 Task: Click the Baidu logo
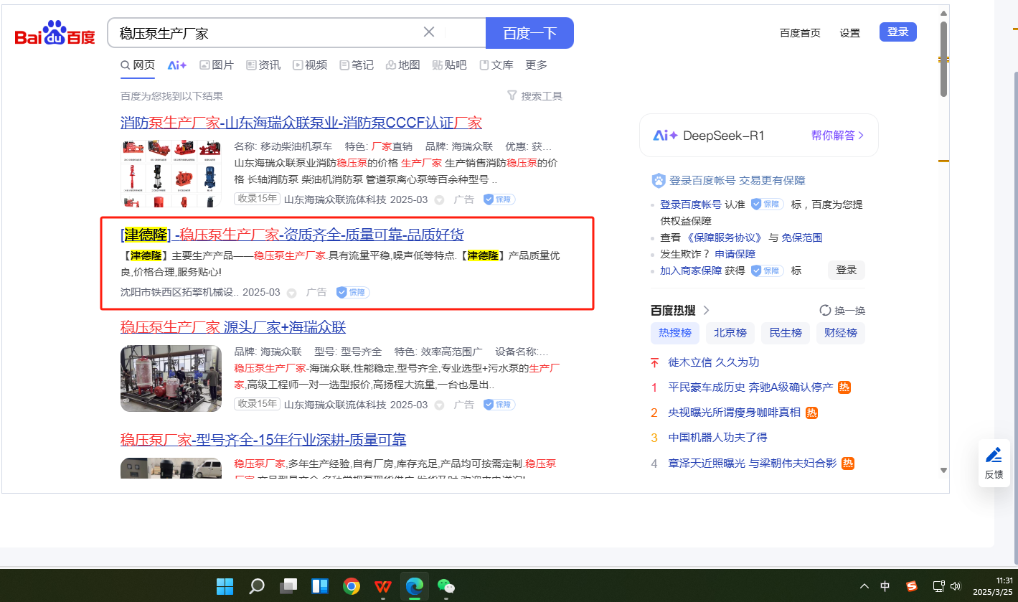pyautogui.click(x=55, y=33)
